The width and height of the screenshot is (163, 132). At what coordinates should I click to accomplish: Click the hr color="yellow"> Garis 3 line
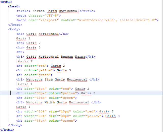(44, 70)
